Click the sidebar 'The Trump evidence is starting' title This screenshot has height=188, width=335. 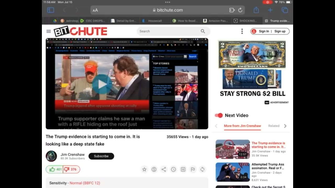(x=268, y=145)
